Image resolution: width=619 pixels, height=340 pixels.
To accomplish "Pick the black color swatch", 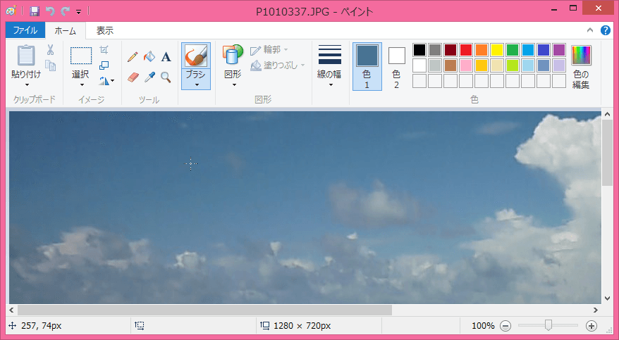I will 419,50.
